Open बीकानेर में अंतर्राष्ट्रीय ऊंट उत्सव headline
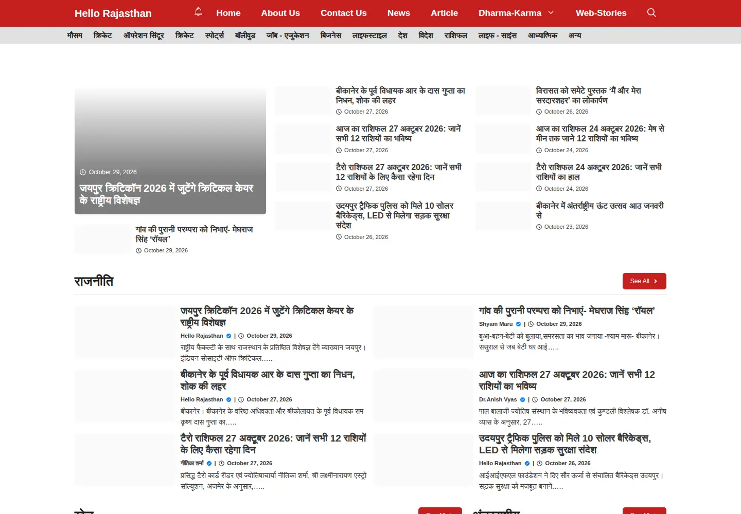Screen dimensions: 741x514 click(x=600, y=210)
